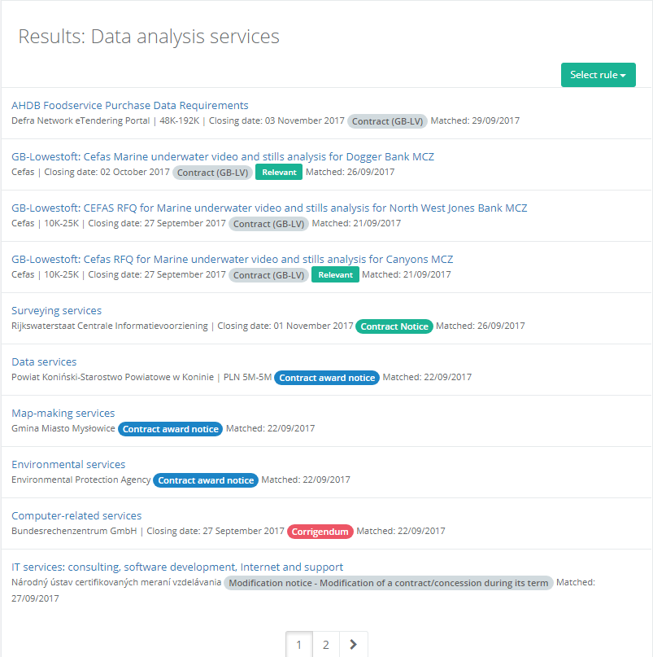
Task: Open the Canyons MCZ analysis result
Action: point(232,259)
